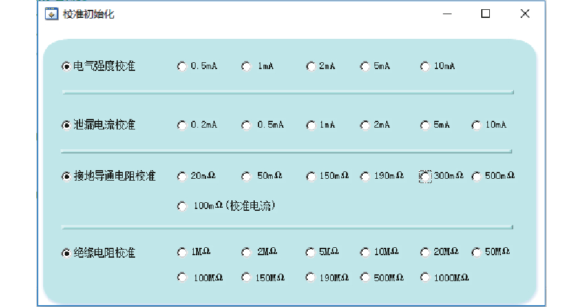Viewport: 583px width, 307px height.
Task: Select the focused 300mΩ option
Action: (x=425, y=176)
